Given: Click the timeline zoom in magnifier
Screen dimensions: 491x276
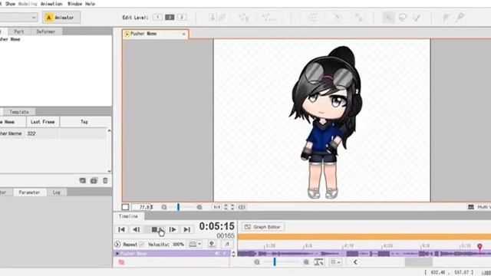Looking at the screenshot, I should coord(306,262).
